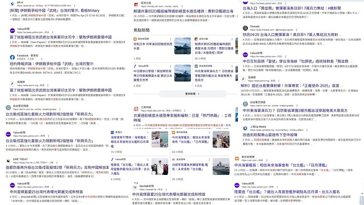Open link 首都防衛再升級台北衛戍區擬增2營

coord(58,167)
